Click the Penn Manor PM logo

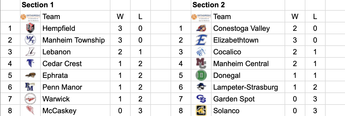click(30, 87)
